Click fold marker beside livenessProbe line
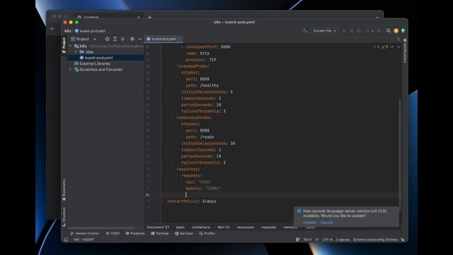The height and width of the screenshot is (255, 453). [161, 66]
